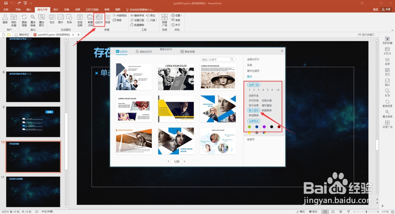
Task: Select slide 9 thumbnail in slide panel
Action: tap(33, 122)
